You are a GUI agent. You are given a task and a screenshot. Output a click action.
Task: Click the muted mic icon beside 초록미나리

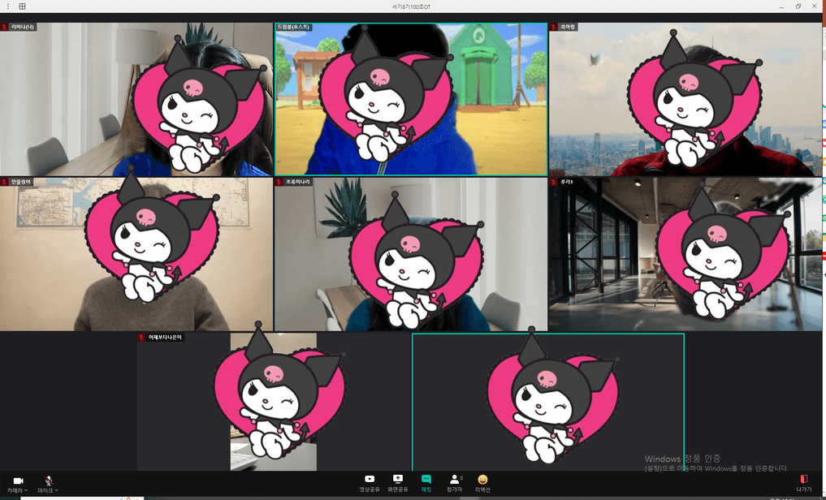[279, 182]
